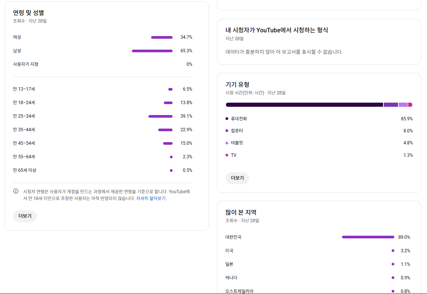
Task: Click the 여성 34.7% bar
Action: coord(162,37)
